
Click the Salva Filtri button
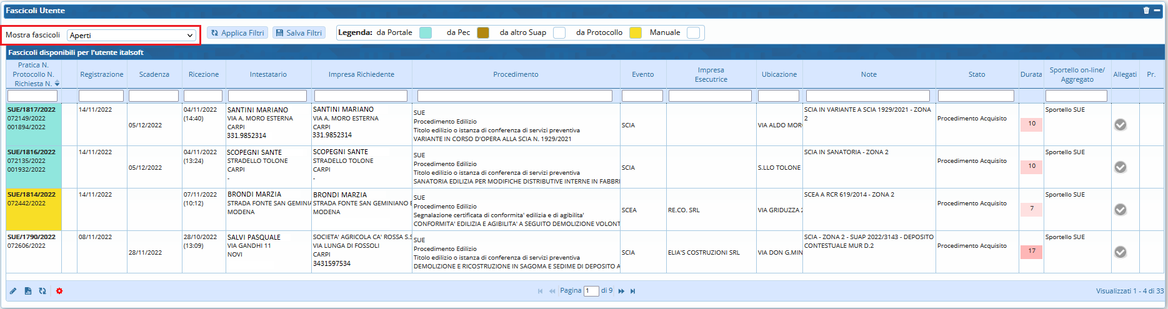pyautogui.click(x=299, y=33)
